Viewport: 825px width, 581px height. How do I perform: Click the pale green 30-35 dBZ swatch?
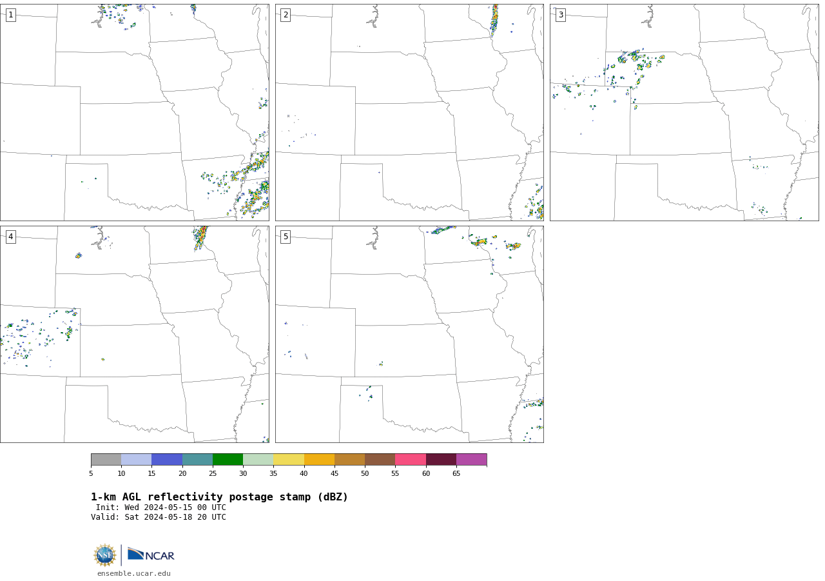coord(258,459)
